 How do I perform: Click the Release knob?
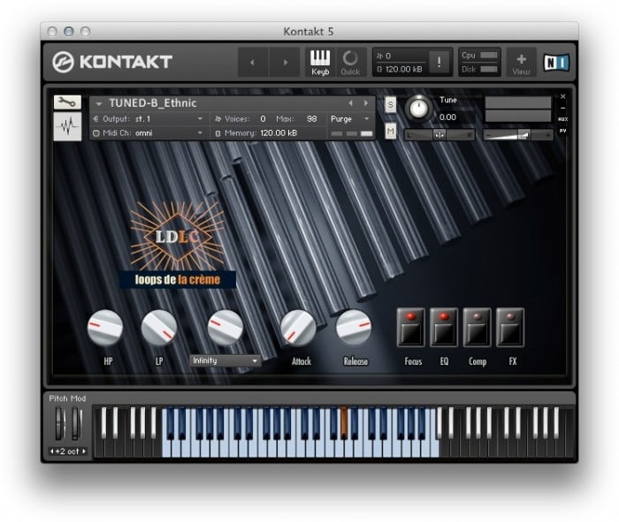pyautogui.click(x=354, y=328)
